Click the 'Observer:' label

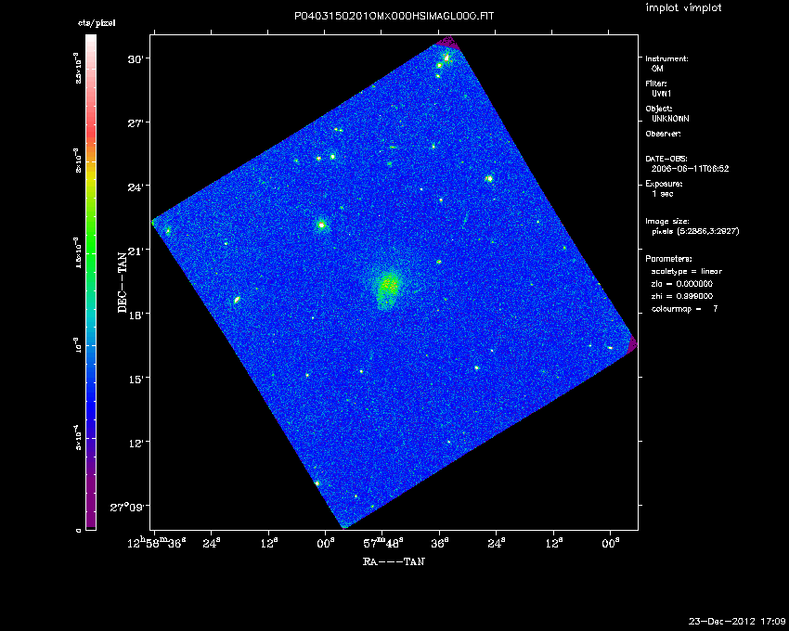click(x=663, y=134)
